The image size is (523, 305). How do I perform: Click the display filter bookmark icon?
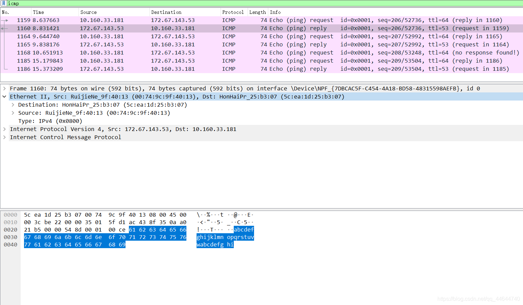tap(4, 3)
